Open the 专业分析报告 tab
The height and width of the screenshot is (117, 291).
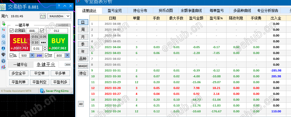click(x=268, y=11)
